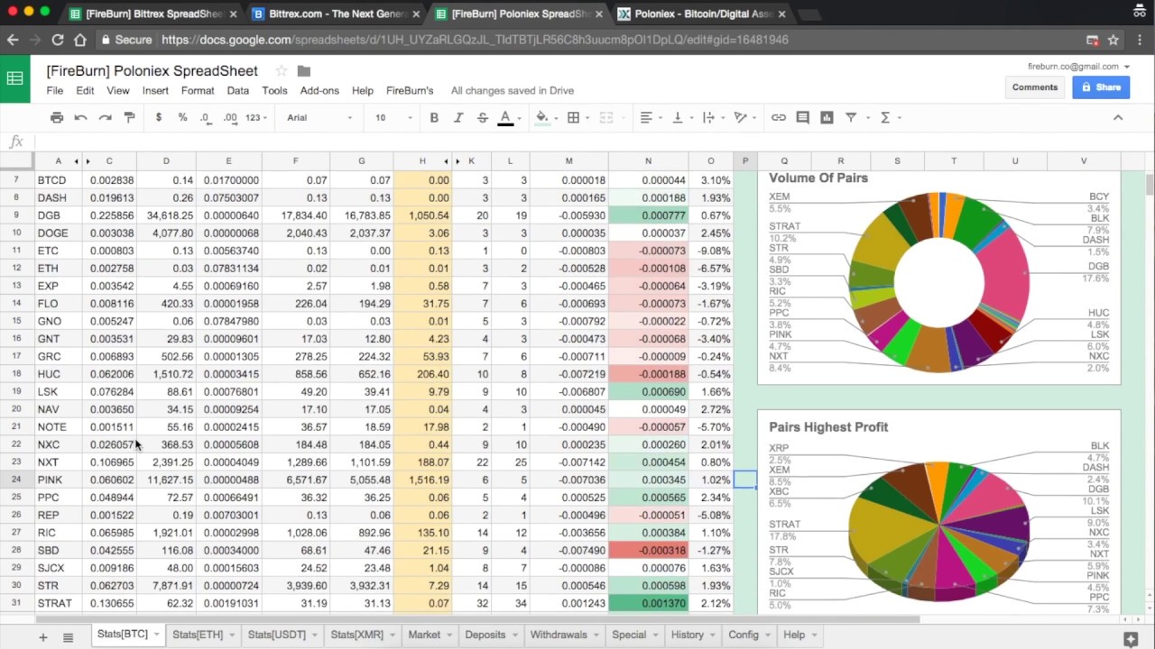This screenshot has height=649, width=1155.
Task: Switch to the Withdrawals sheet tab
Action: (x=564, y=635)
